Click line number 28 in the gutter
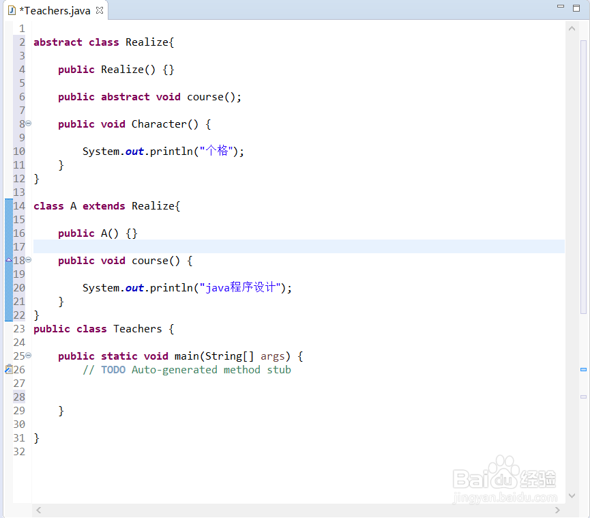 pyautogui.click(x=19, y=397)
